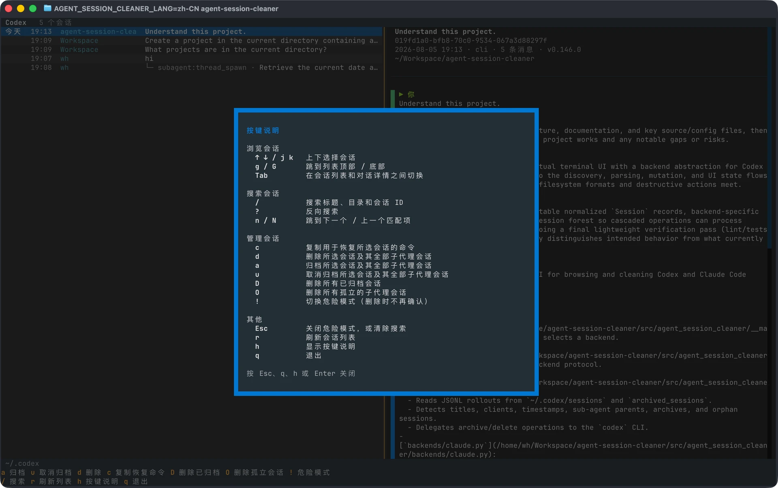
Task: Click '关闭危险模式，或清除搜索' line
Action: tap(356, 328)
